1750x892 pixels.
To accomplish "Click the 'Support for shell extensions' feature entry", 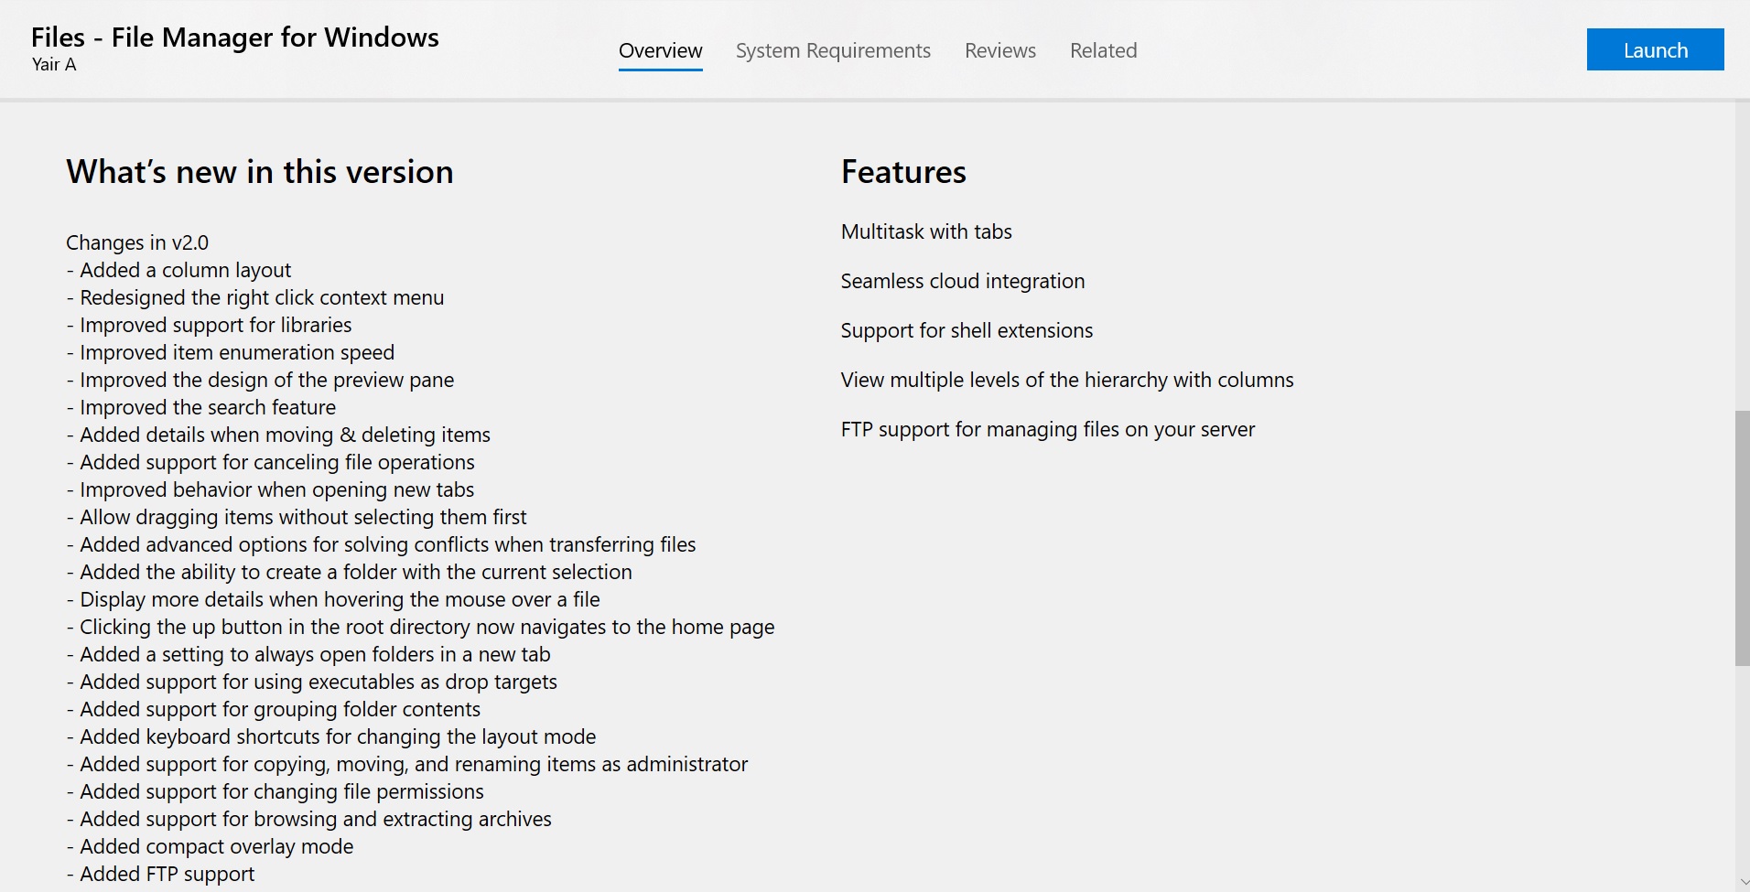I will coord(967,330).
